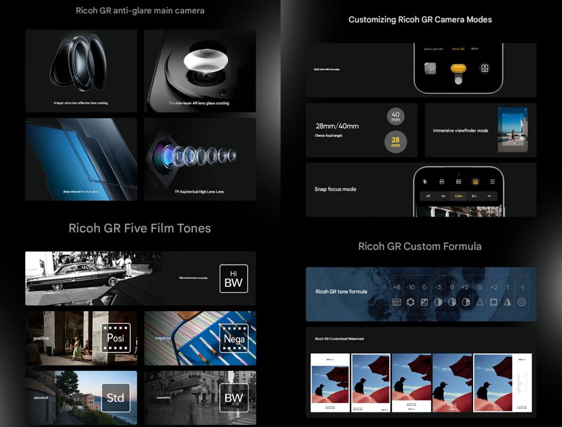Click the -10 saturation ring tone icon
This screenshot has height=427, width=562.
coord(411,302)
